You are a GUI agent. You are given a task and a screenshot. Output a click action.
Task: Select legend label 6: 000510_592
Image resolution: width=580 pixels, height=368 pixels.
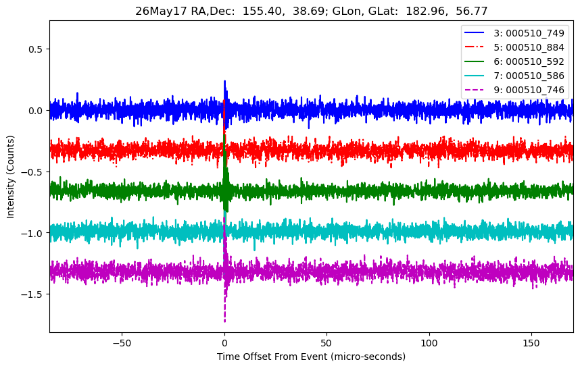(529, 61)
